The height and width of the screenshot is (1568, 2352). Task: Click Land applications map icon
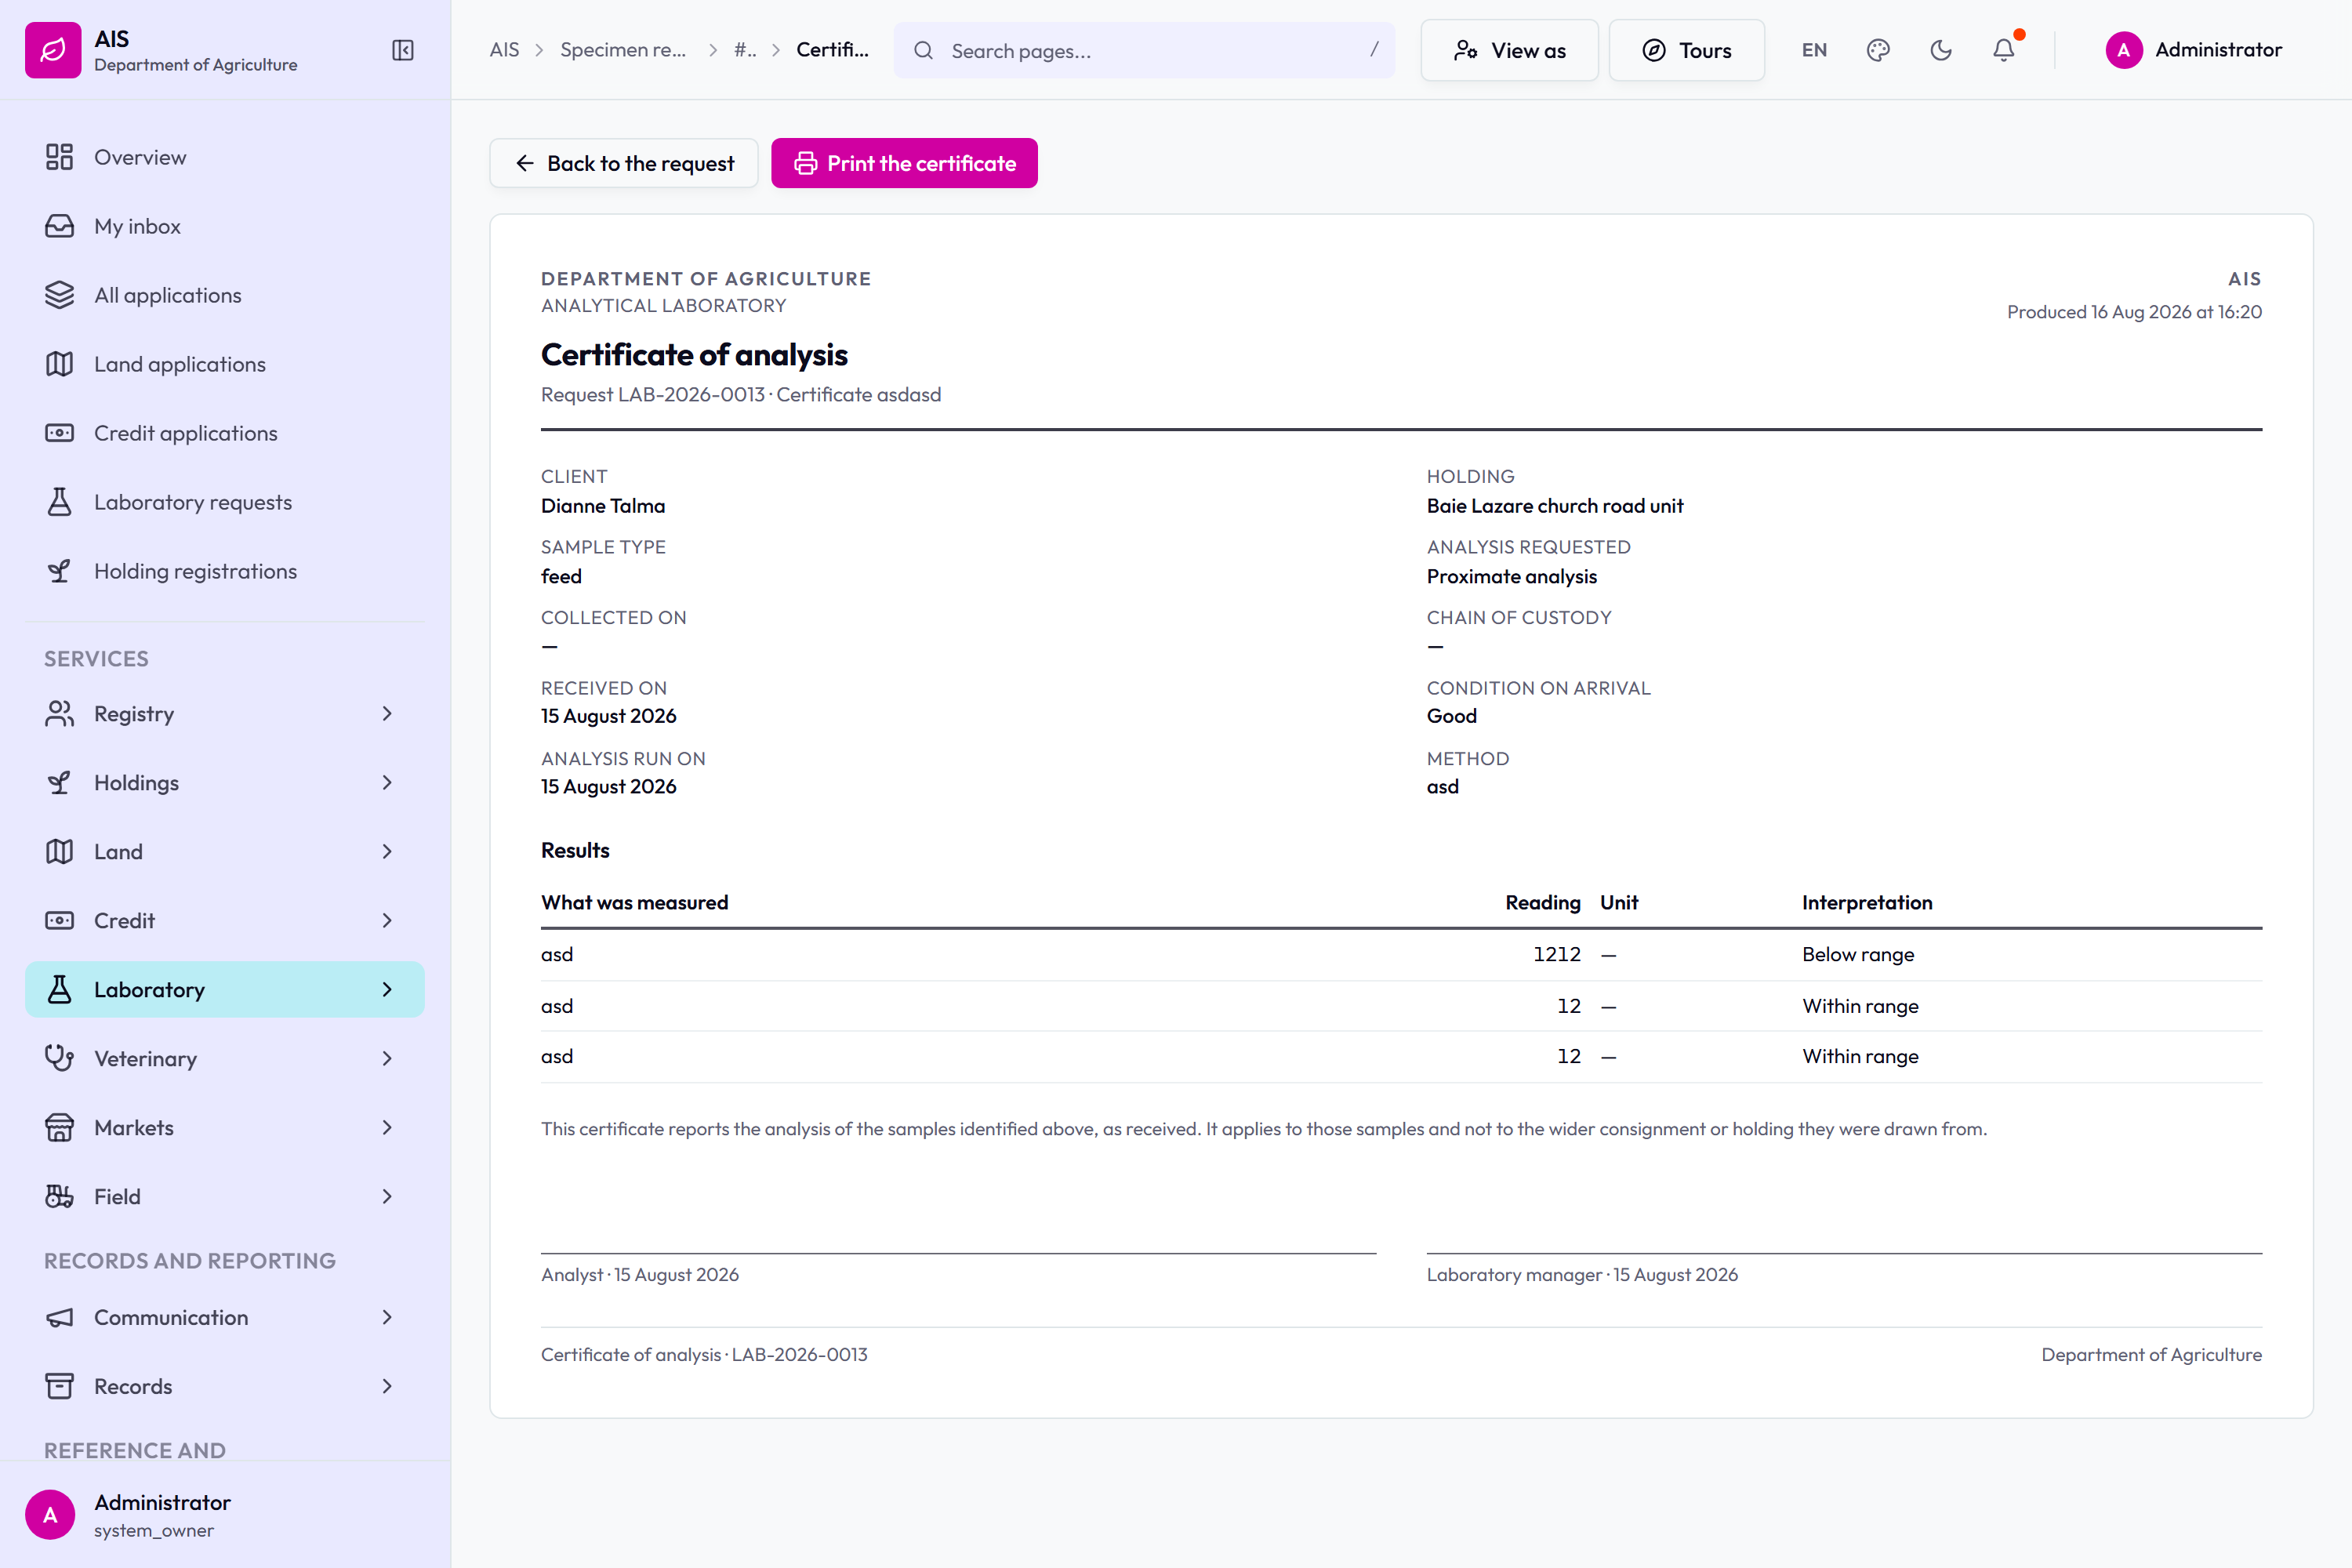(59, 364)
